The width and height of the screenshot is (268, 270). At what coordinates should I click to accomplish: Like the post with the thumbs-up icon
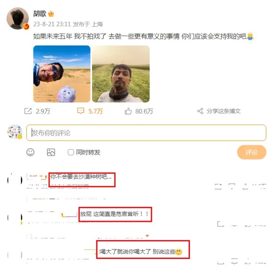pos(128,111)
